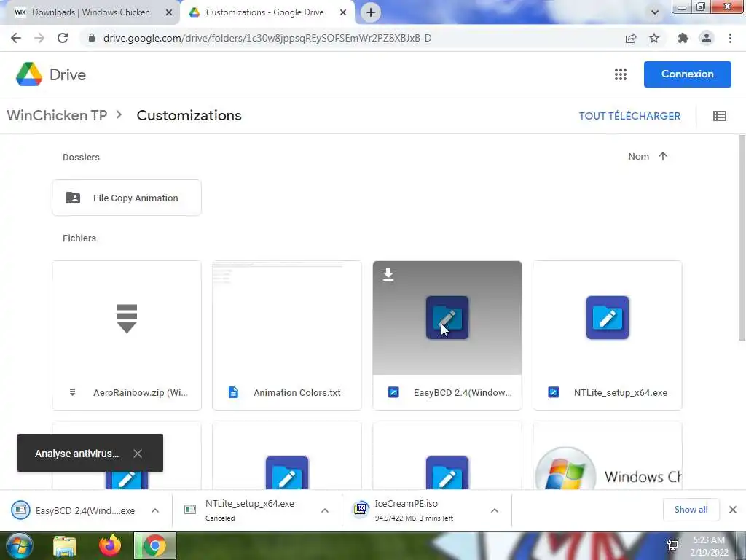Expand options for NTLite_setup_x64.exe download
Screen dimensions: 746x560
click(325, 510)
